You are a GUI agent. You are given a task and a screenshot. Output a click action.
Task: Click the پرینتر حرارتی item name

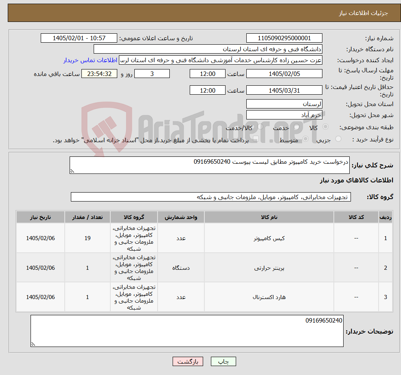(x=269, y=268)
